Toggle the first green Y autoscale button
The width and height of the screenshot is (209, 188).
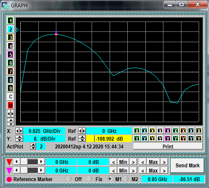pos(137,139)
